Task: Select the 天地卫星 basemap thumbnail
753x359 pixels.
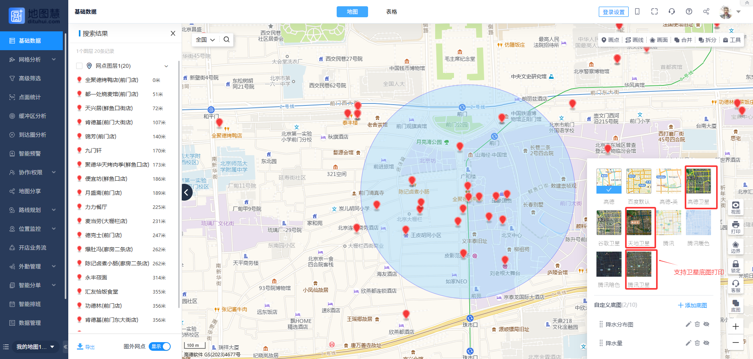Action: point(638,223)
